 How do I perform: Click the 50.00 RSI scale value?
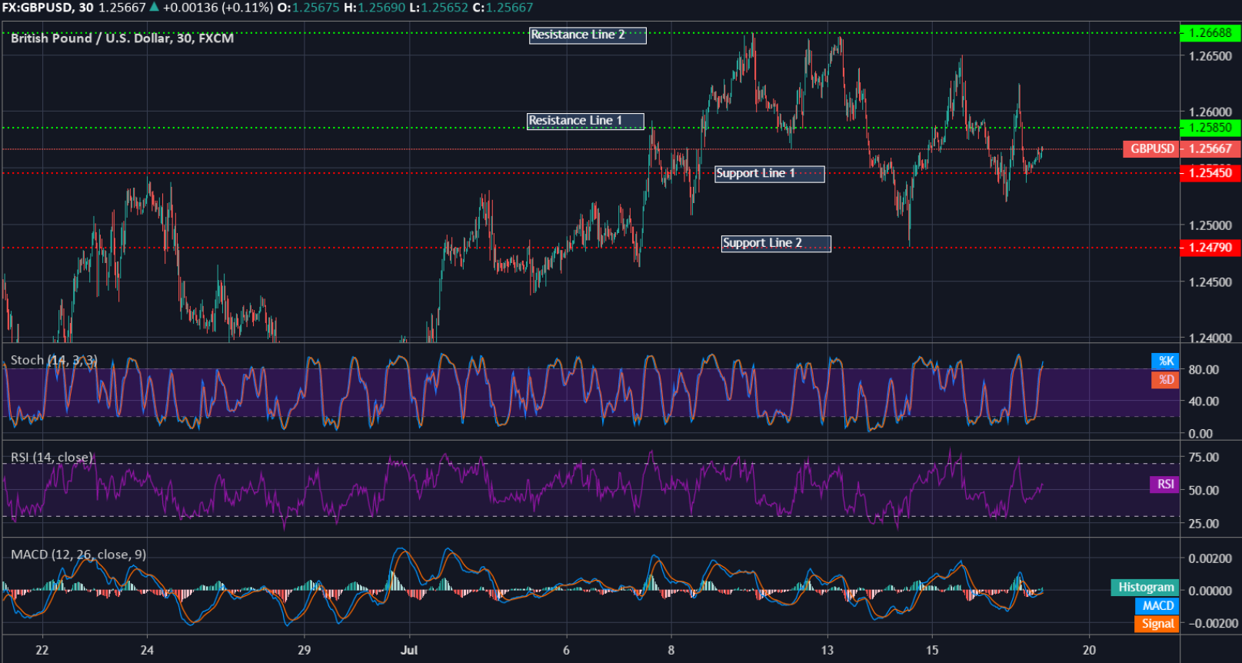1204,491
